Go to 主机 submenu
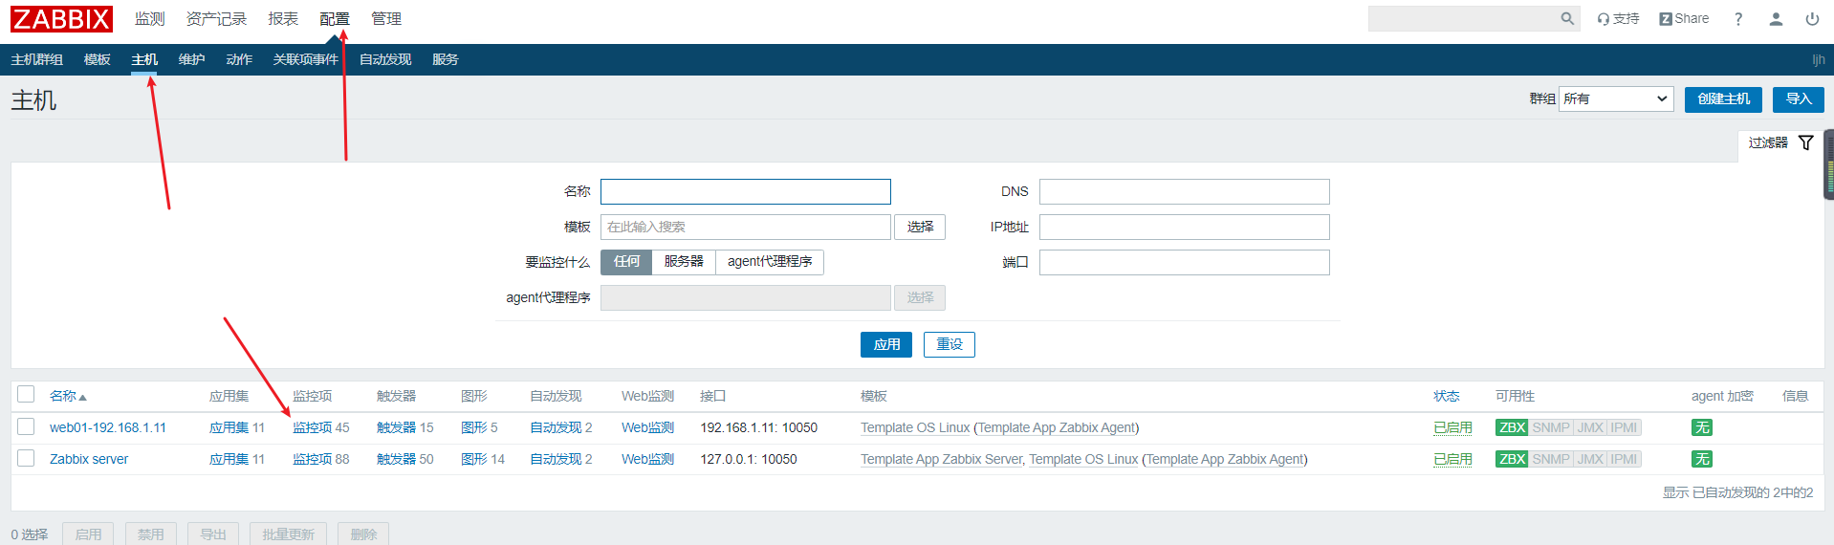 click(144, 59)
